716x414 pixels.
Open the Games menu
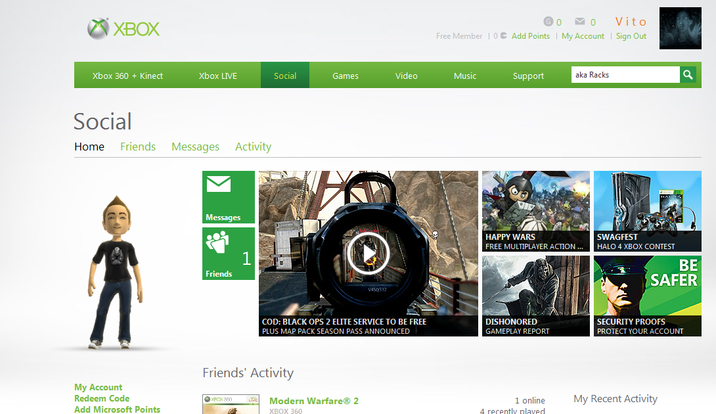click(346, 76)
